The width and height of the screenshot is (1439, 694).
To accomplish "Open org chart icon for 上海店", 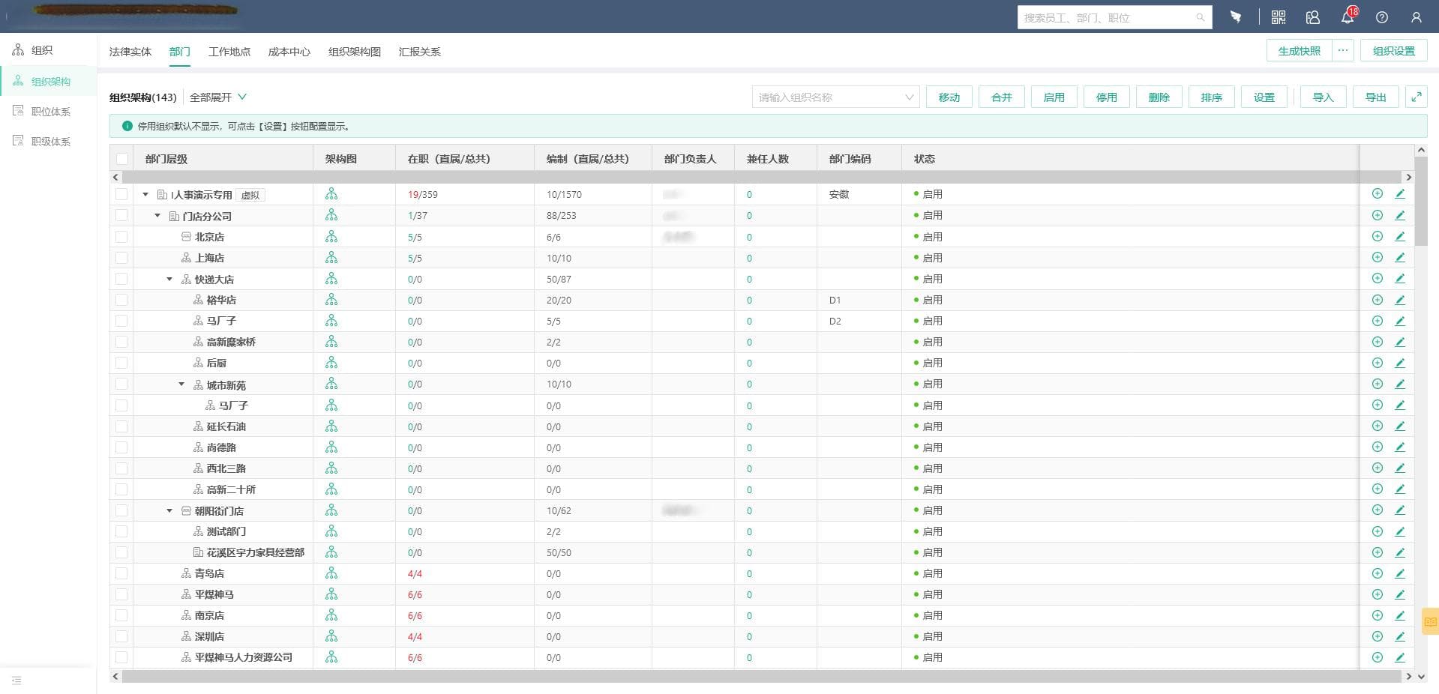I will click(x=331, y=258).
